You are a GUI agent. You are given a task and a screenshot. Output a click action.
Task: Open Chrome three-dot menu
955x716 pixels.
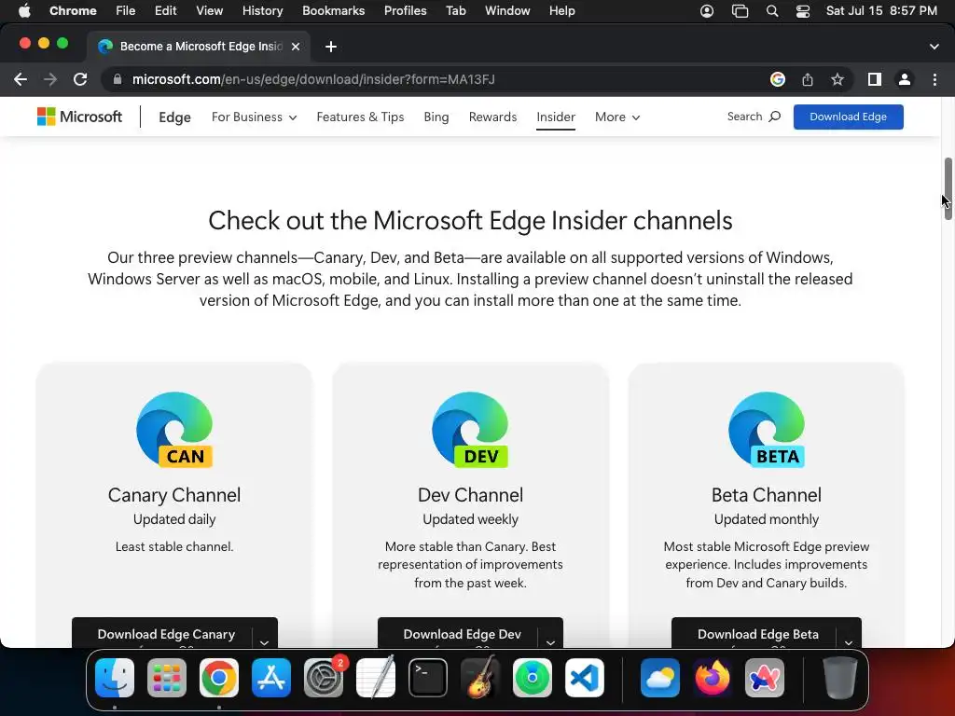pyautogui.click(x=934, y=79)
